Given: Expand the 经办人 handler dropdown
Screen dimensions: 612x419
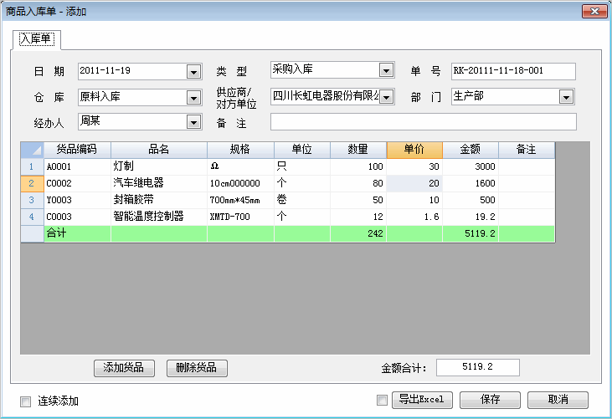Looking at the screenshot, I should [194, 122].
